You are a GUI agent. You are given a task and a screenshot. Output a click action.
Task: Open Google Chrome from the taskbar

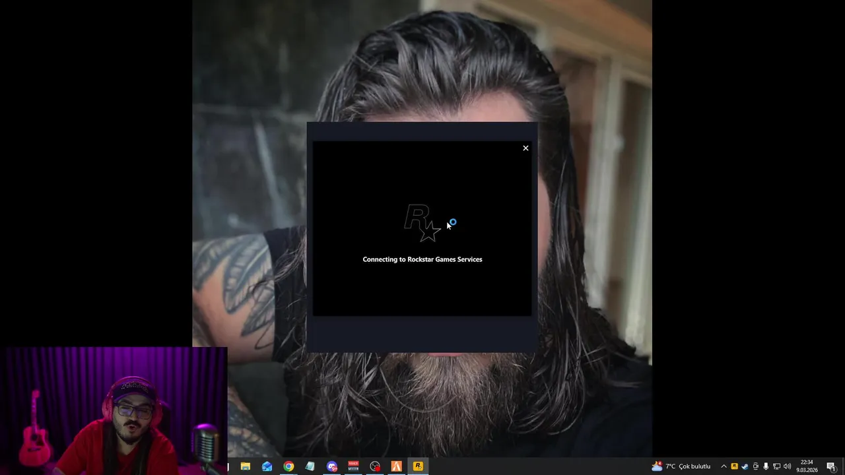coord(288,466)
